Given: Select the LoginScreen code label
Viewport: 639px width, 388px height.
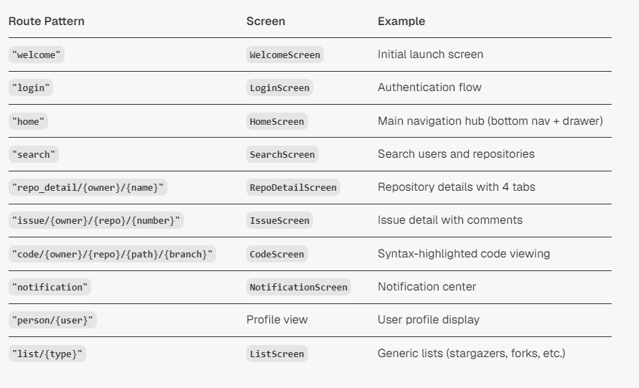Looking at the screenshot, I should 279,87.
